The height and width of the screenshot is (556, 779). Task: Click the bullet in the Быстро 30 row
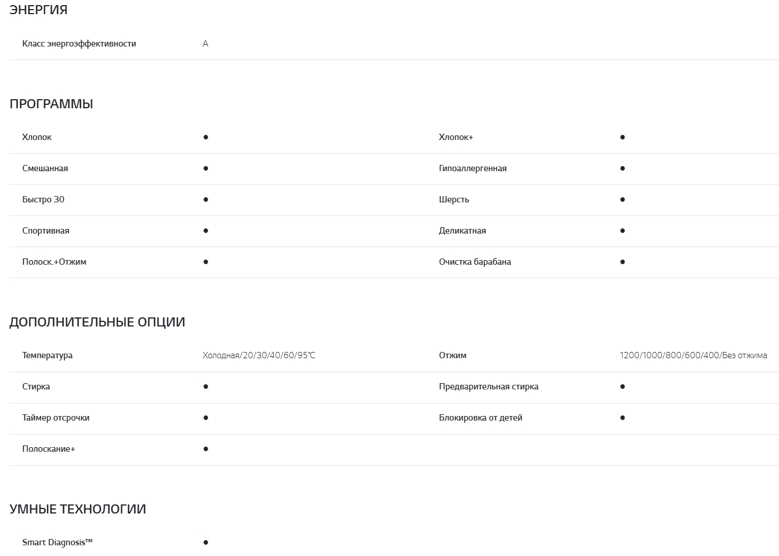pyautogui.click(x=206, y=200)
